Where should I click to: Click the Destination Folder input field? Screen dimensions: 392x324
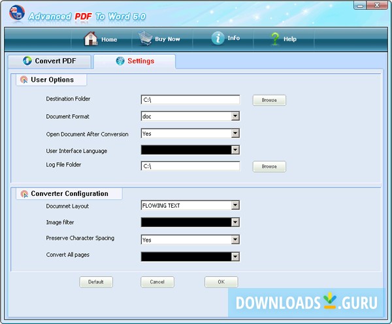pyautogui.click(x=191, y=100)
